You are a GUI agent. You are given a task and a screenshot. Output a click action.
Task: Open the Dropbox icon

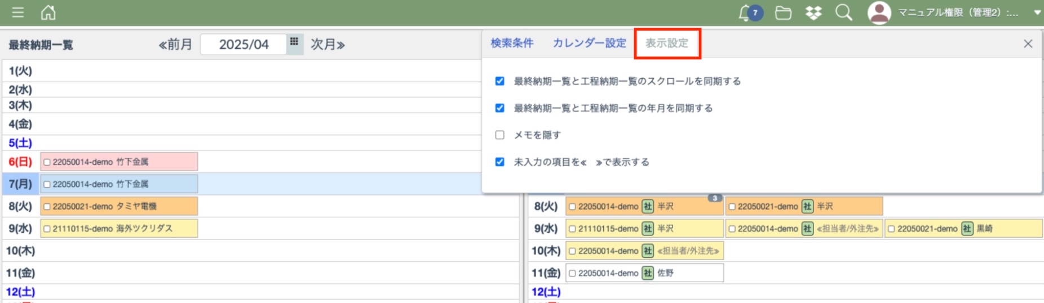point(813,12)
